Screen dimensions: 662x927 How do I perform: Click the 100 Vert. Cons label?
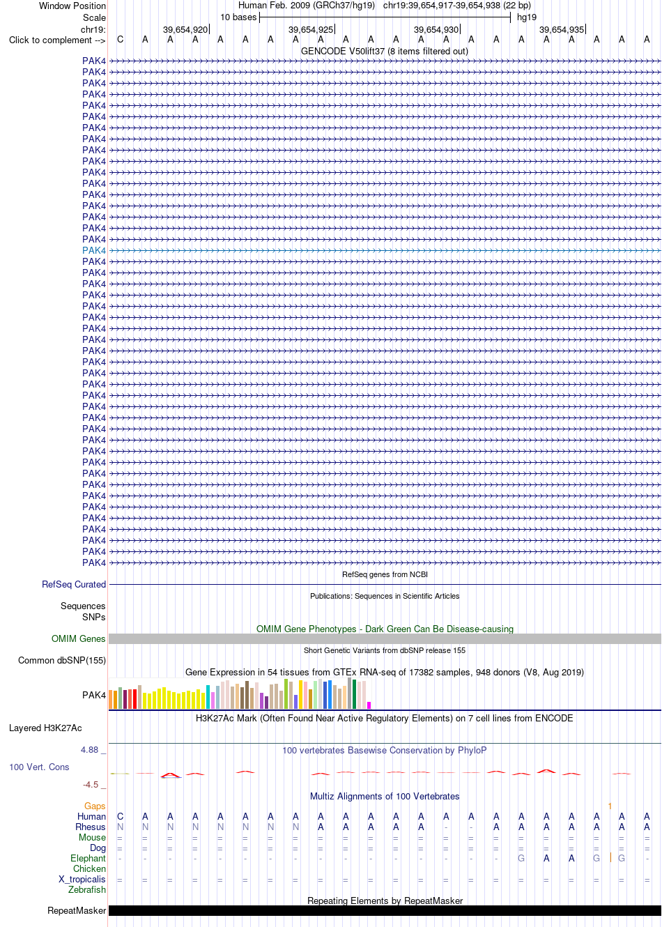tap(39, 767)
